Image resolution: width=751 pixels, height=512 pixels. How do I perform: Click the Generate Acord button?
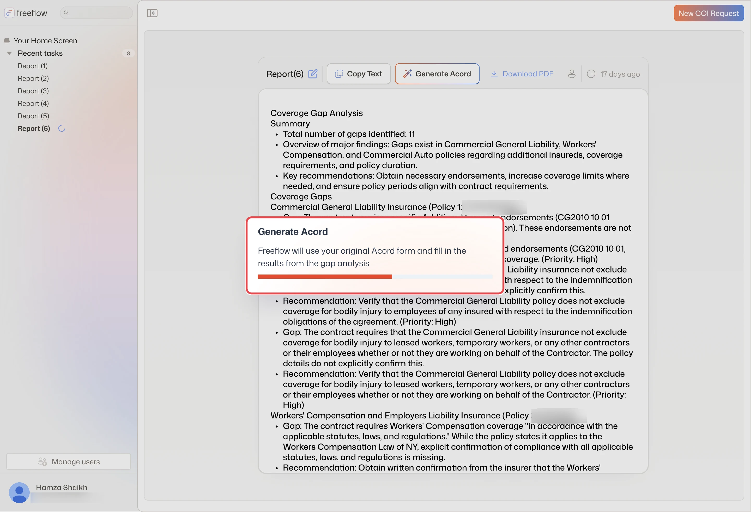(x=437, y=74)
